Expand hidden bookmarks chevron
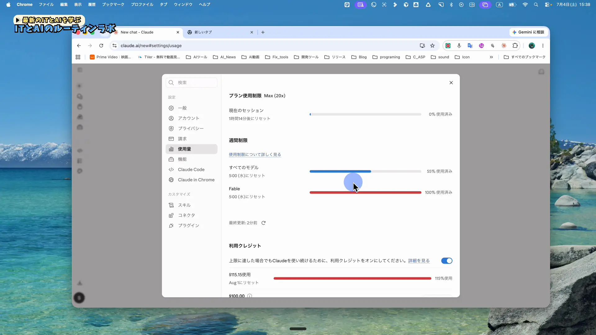The image size is (596, 335). pos(491,57)
